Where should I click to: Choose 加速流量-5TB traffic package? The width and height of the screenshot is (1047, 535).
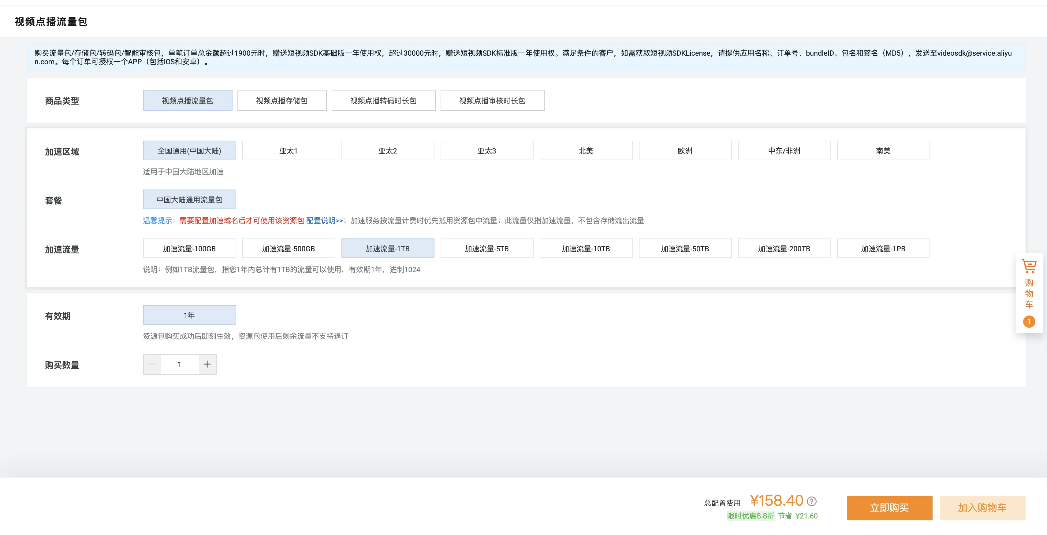click(486, 248)
